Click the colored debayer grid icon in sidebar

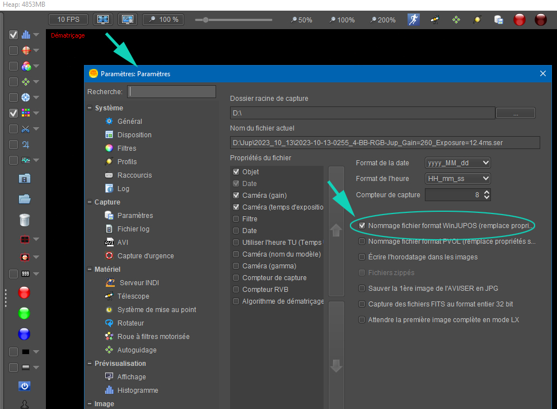pyautogui.click(x=26, y=113)
